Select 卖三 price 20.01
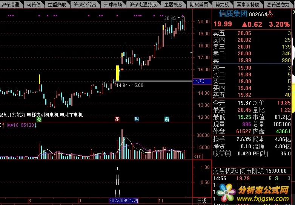The image size is (295, 205). click(244, 47)
